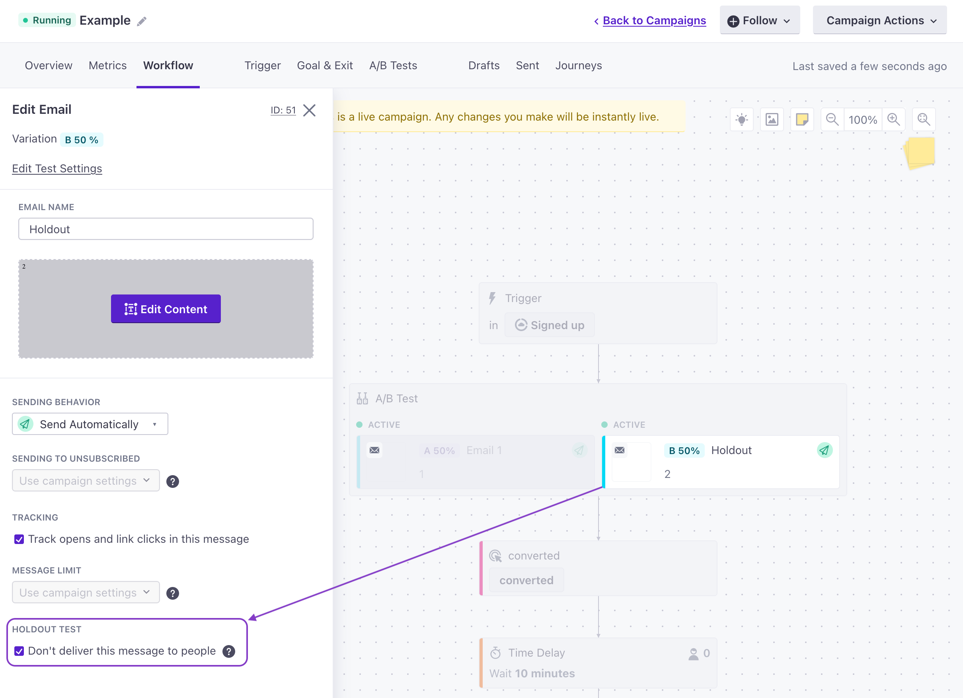This screenshot has width=963, height=698.
Task: Zoom out the workflow canvas
Action: [x=832, y=120]
